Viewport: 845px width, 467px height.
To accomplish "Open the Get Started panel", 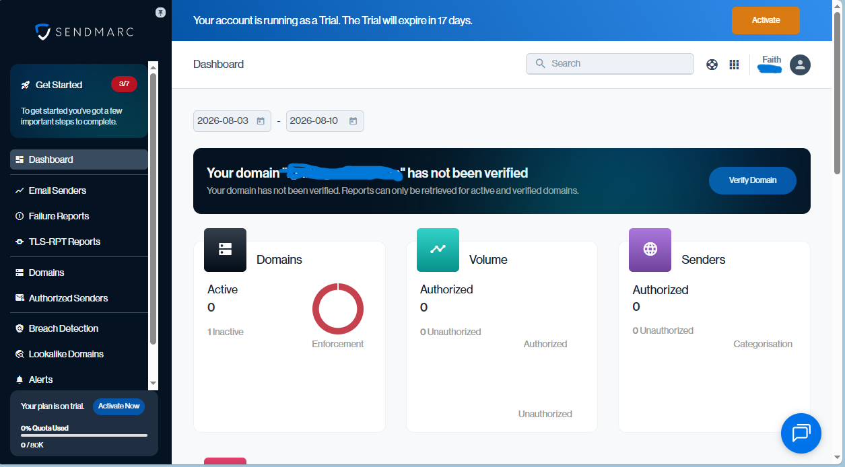I will point(79,101).
